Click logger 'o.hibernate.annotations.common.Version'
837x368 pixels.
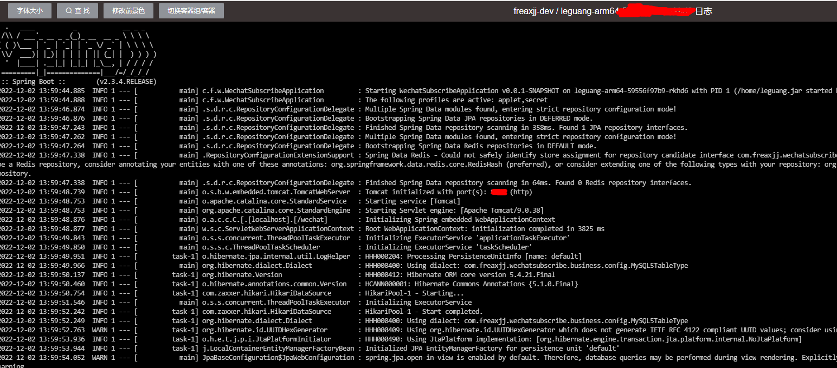(x=274, y=284)
